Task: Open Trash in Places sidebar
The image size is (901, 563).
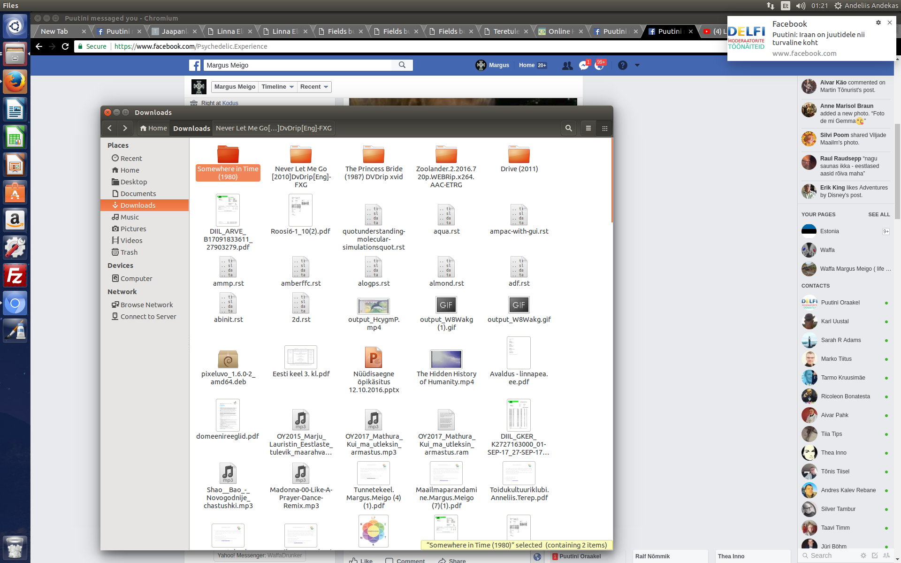Action: point(145,252)
